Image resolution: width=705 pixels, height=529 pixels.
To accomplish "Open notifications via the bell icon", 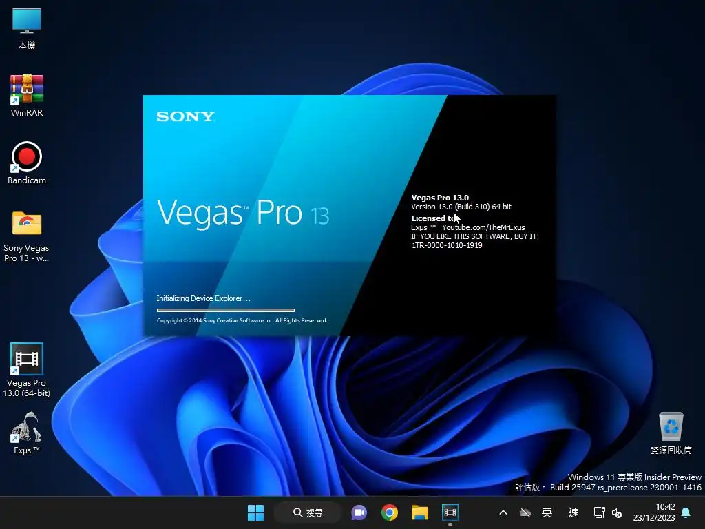I will coord(686,512).
